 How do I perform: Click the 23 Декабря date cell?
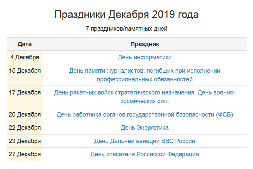(x=25, y=141)
